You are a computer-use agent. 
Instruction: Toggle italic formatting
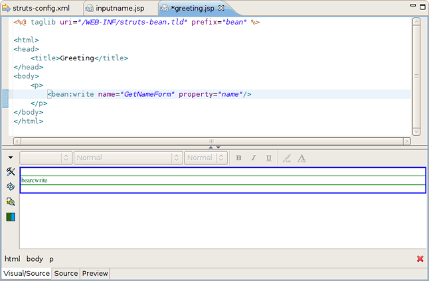pyautogui.click(x=254, y=158)
